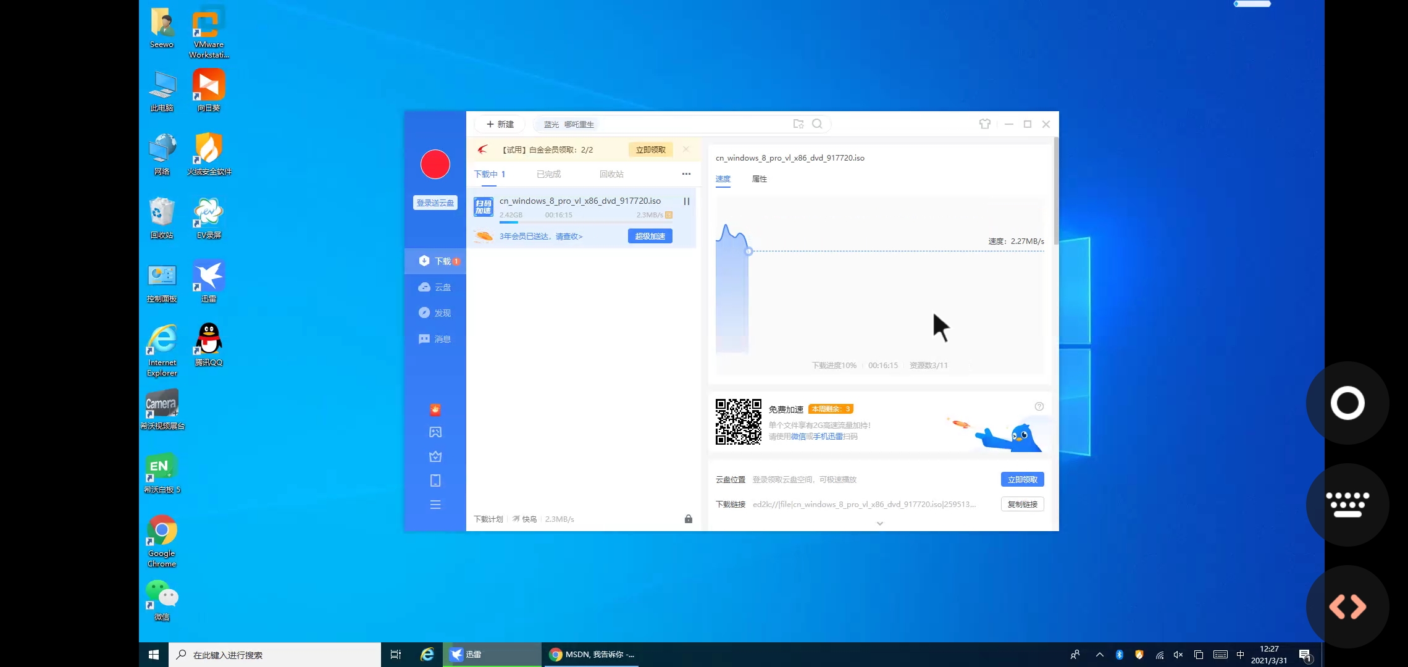The height and width of the screenshot is (667, 1408).
Task: Click the 扫码加速 file icon
Action: (484, 207)
